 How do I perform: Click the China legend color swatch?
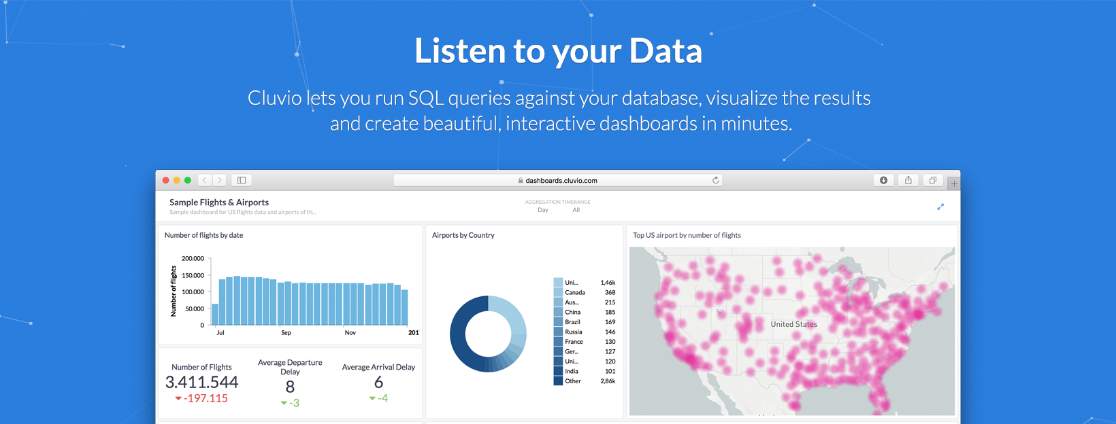pyautogui.click(x=558, y=312)
